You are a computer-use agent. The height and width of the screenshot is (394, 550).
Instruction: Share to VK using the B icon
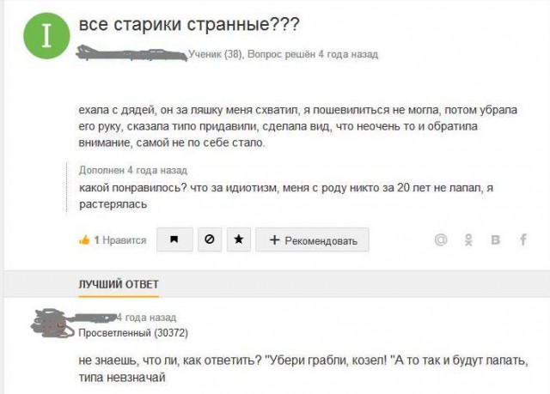click(x=496, y=240)
